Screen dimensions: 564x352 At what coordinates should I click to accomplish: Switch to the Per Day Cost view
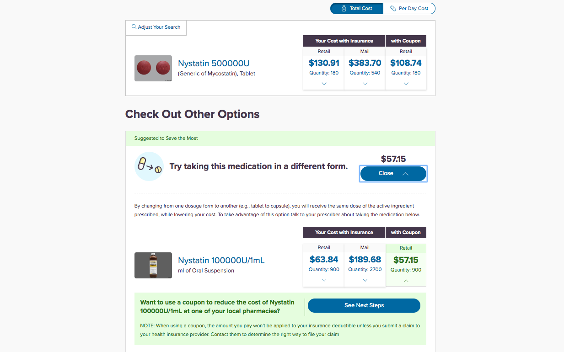click(409, 8)
